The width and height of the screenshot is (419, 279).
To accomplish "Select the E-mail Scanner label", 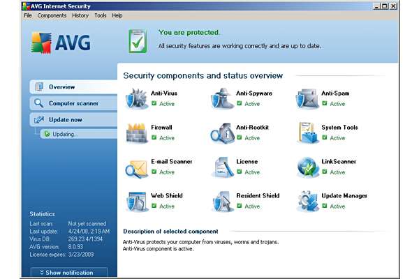I will pos(172,162).
